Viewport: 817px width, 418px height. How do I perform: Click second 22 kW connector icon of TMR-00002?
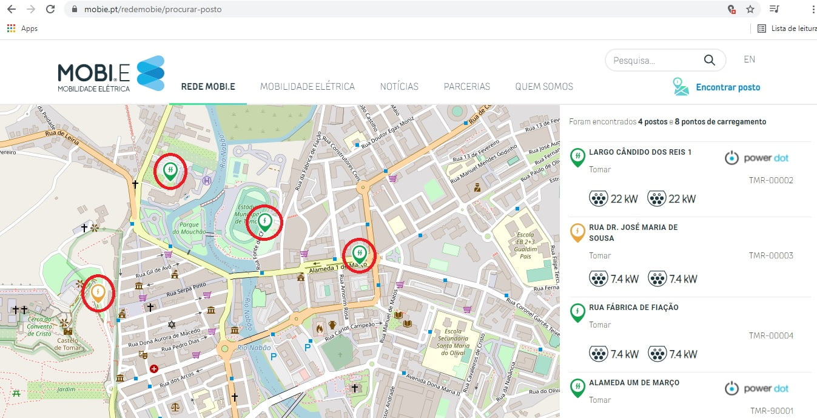pos(656,198)
